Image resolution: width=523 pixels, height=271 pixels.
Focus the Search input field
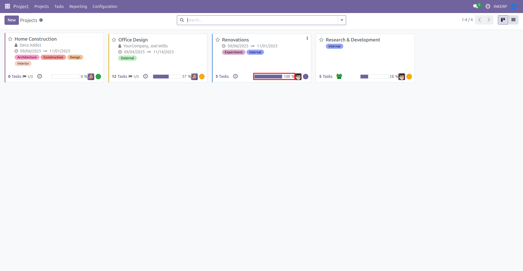(262, 20)
